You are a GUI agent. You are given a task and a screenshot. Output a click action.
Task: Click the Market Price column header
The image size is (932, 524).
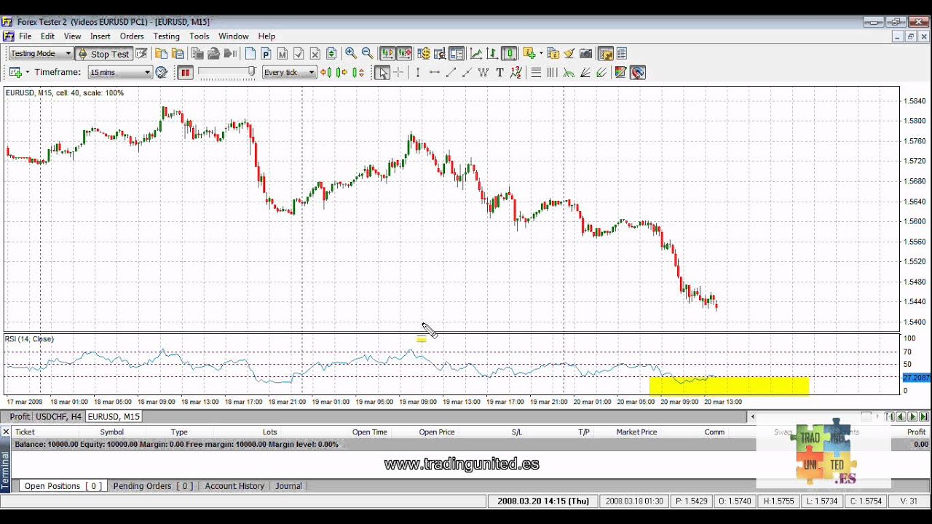(637, 432)
